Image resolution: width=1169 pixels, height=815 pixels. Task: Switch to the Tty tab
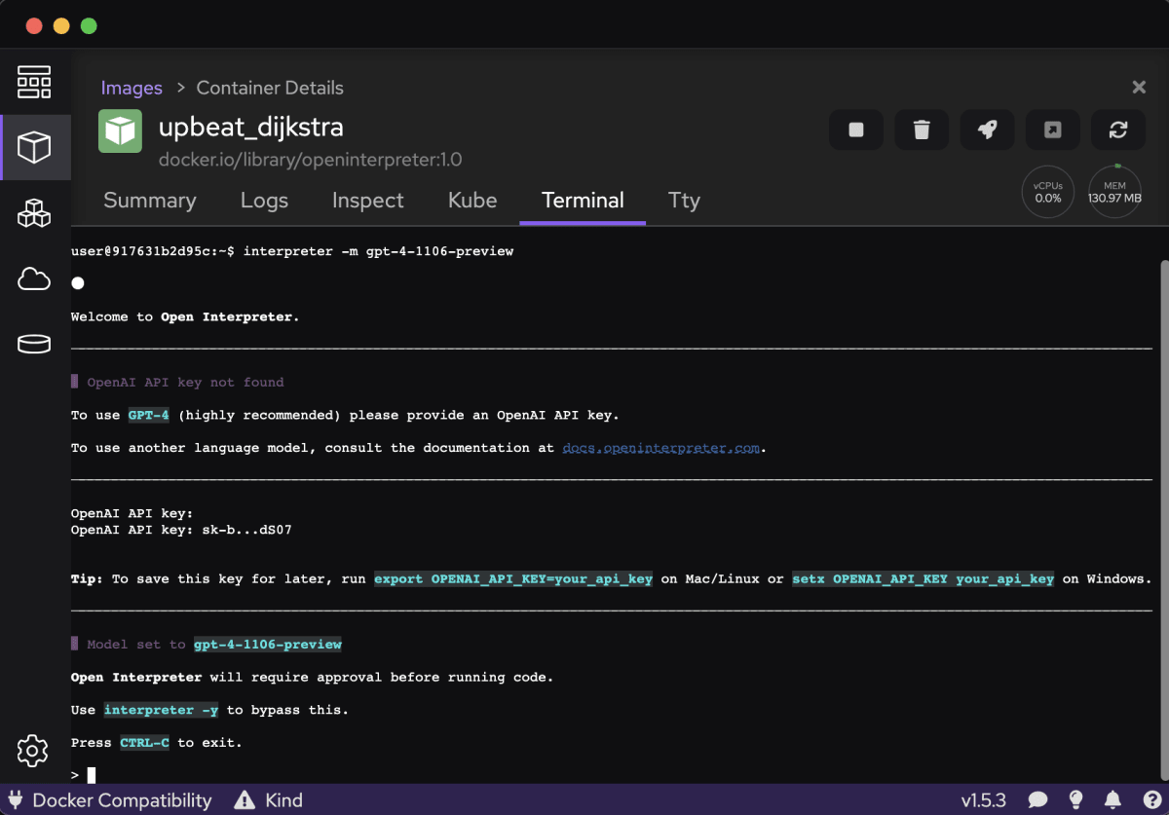click(684, 201)
